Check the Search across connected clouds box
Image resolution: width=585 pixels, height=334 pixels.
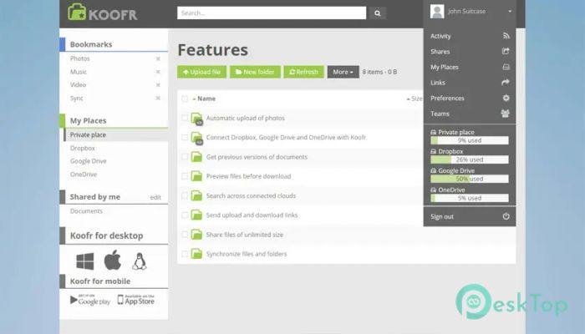point(185,195)
